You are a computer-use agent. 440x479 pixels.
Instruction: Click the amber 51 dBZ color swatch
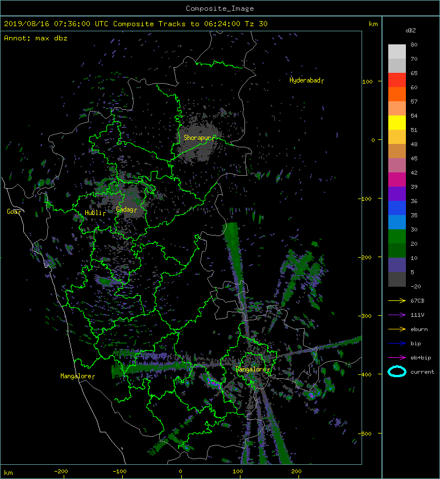pos(397,137)
